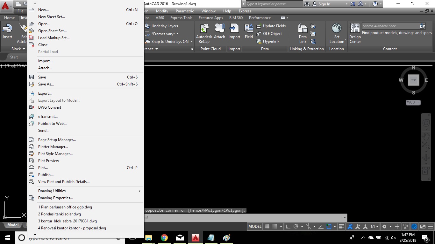Screen dimensions: 435x244
Task: Switch to the A360 ribbon tab
Action: [x=160, y=18]
